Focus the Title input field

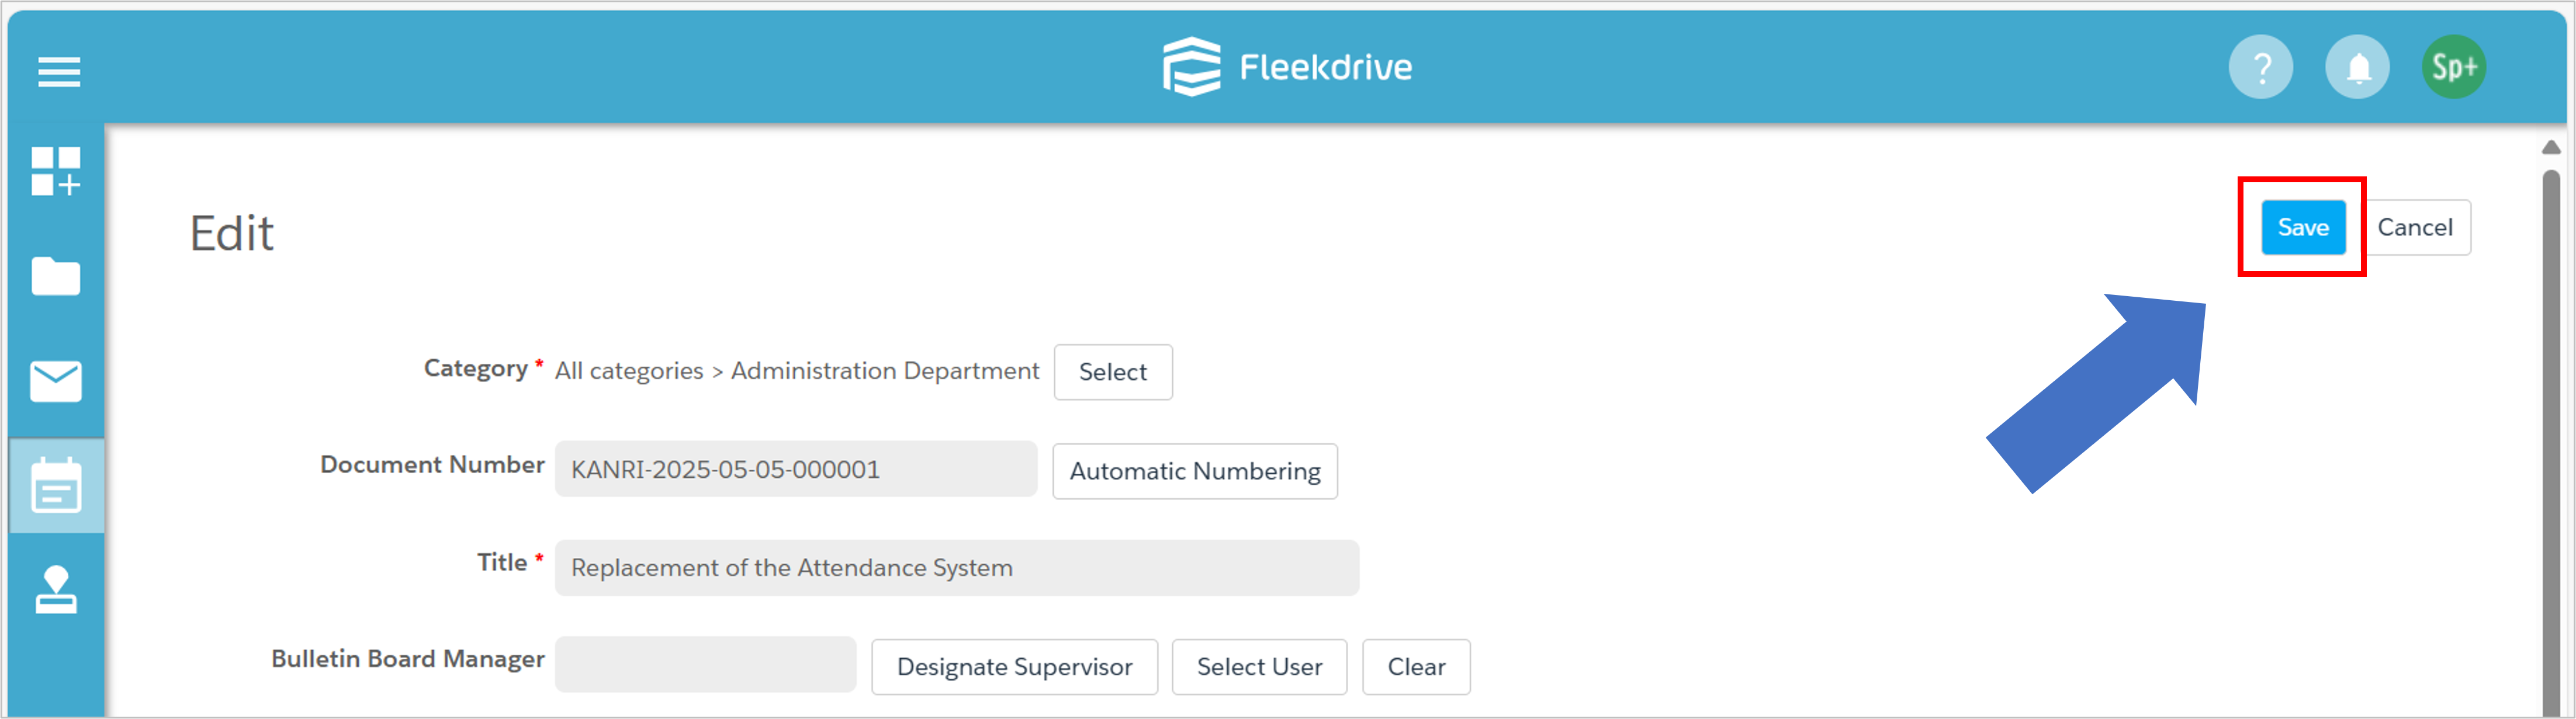pos(957,568)
